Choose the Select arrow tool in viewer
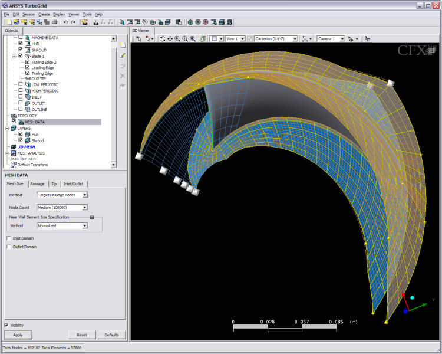The height and width of the screenshot is (354, 442). [138, 39]
